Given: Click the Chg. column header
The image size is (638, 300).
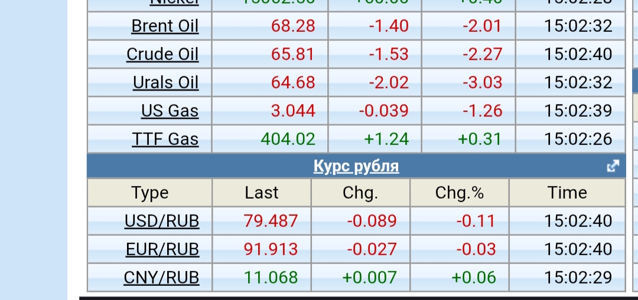Looking at the screenshot, I should pyautogui.click(x=360, y=193).
